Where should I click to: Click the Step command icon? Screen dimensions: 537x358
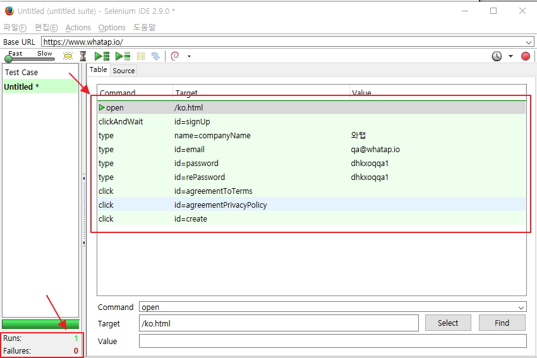pyautogui.click(x=155, y=56)
